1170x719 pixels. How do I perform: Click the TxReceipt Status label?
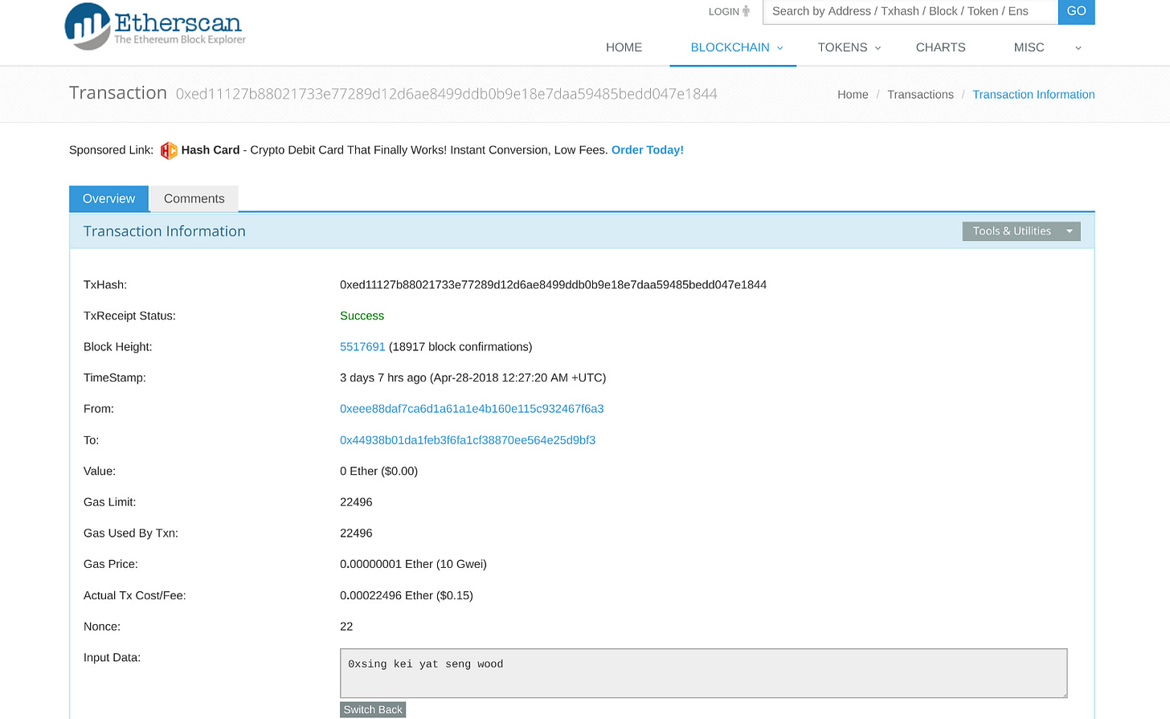(x=129, y=317)
